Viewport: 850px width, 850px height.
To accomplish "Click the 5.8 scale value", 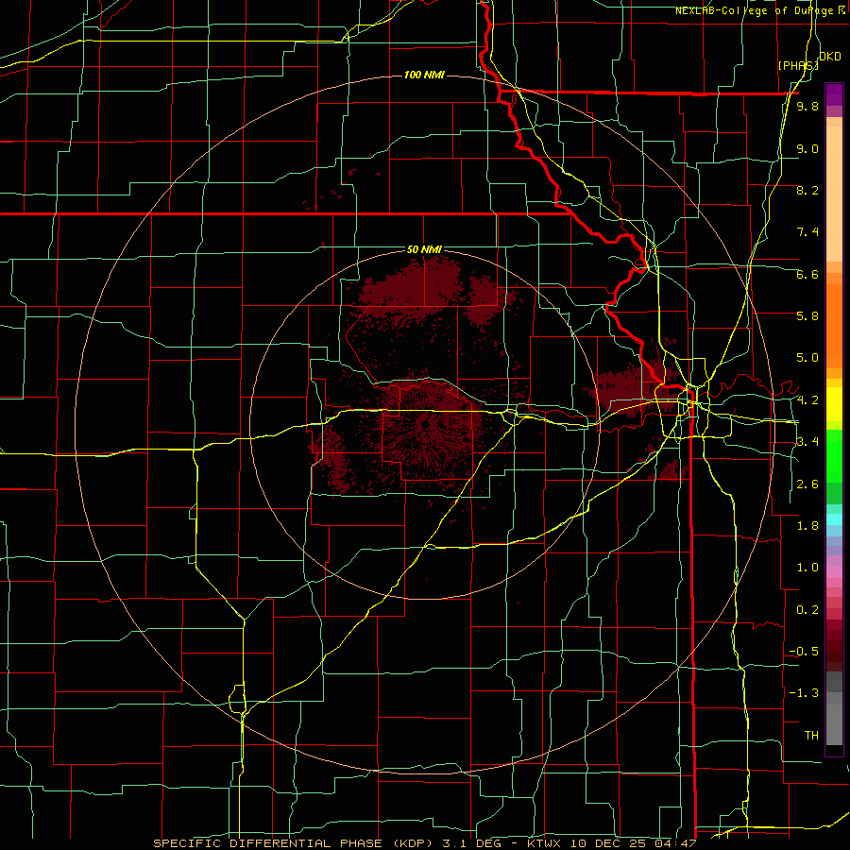I will click(x=807, y=316).
